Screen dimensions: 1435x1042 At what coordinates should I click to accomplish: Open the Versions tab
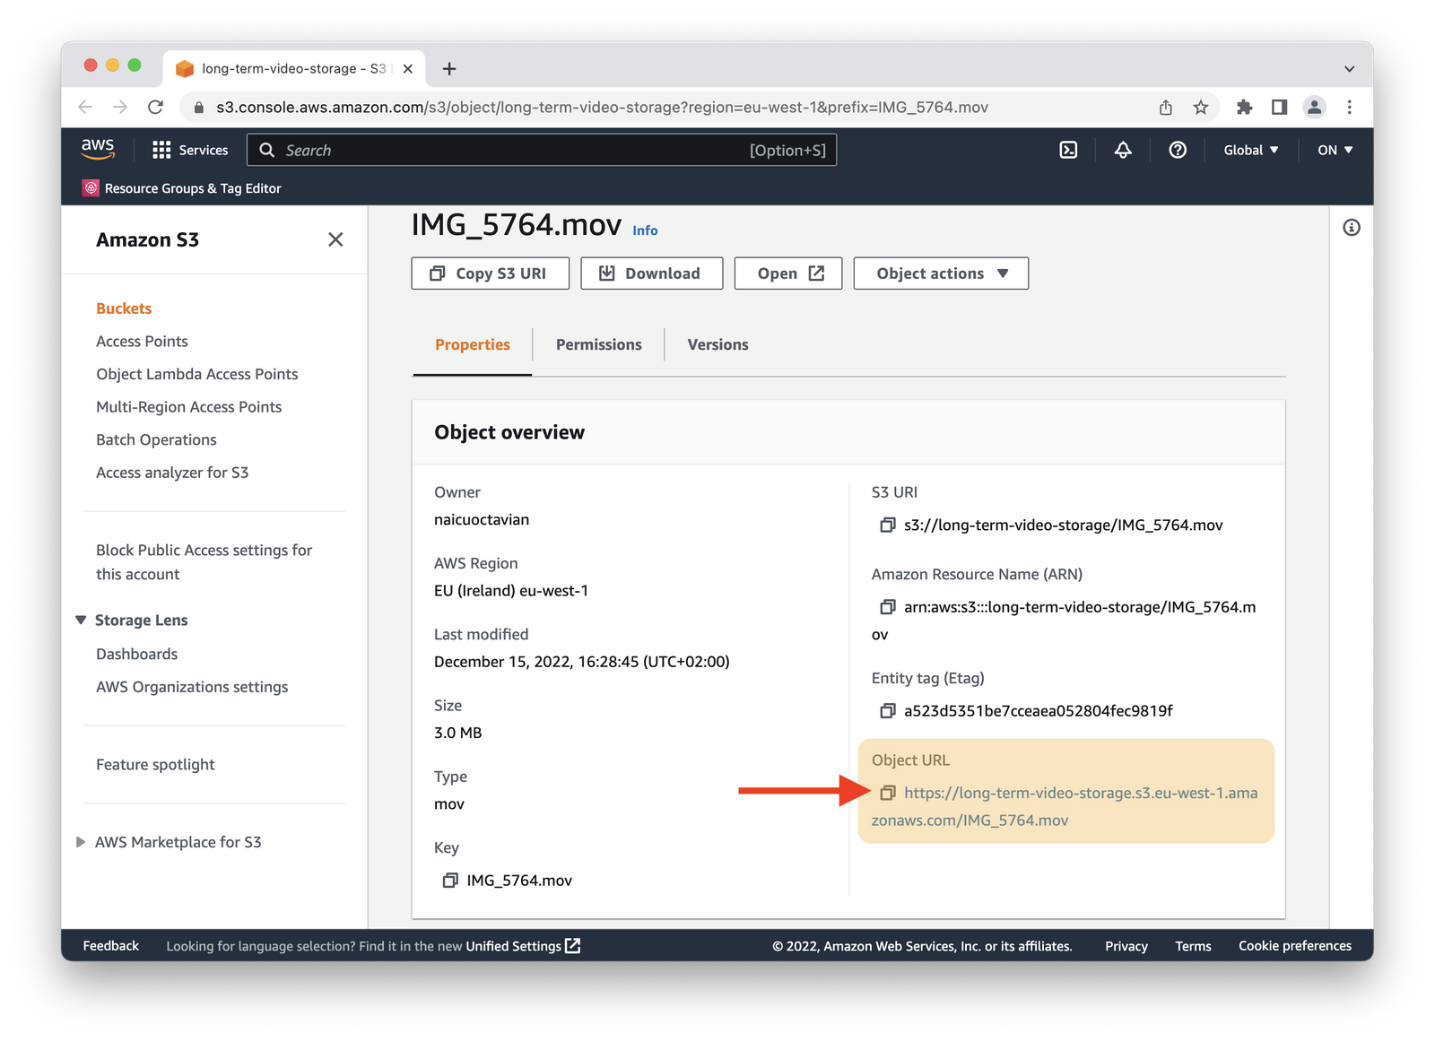point(717,344)
